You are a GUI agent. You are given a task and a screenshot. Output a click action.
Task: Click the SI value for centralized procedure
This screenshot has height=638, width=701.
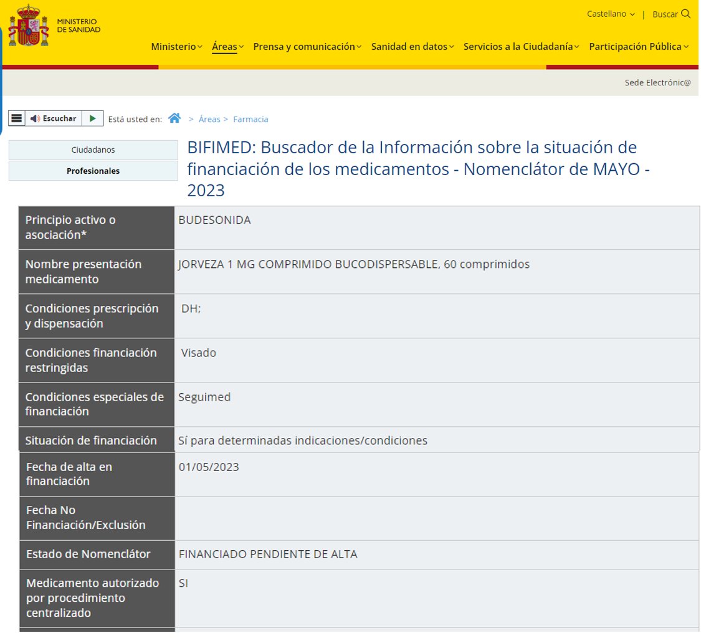[x=183, y=583]
